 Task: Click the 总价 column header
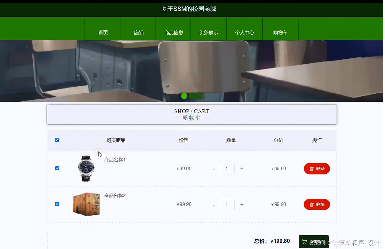[x=278, y=140]
